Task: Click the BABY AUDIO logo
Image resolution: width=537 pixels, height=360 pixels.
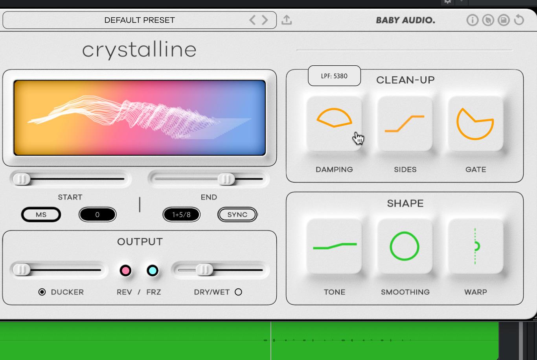Action: click(405, 20)
